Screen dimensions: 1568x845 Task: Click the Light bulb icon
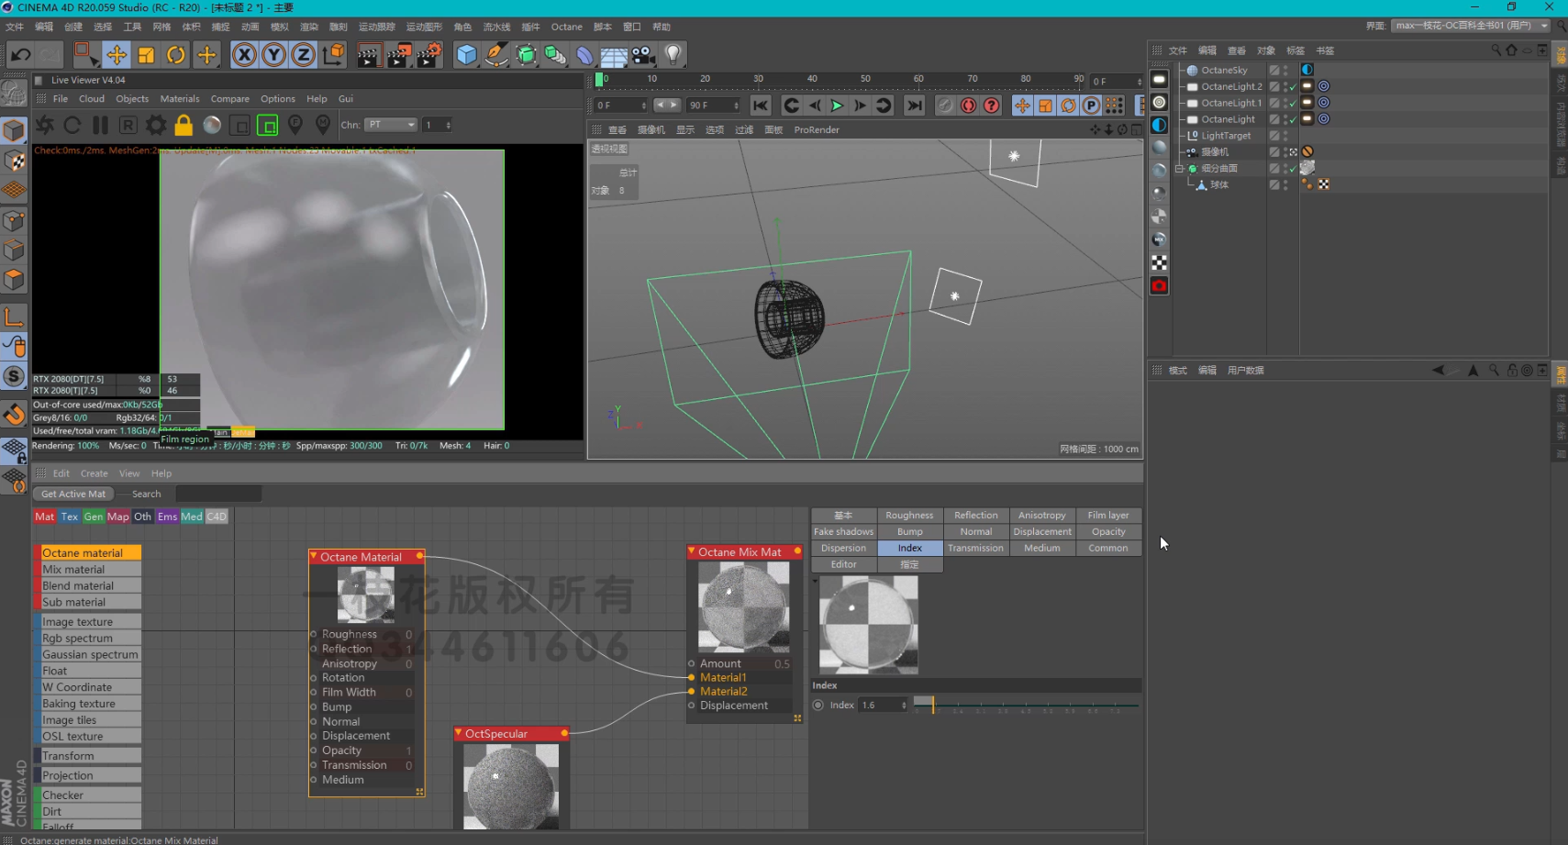point(673,55)
